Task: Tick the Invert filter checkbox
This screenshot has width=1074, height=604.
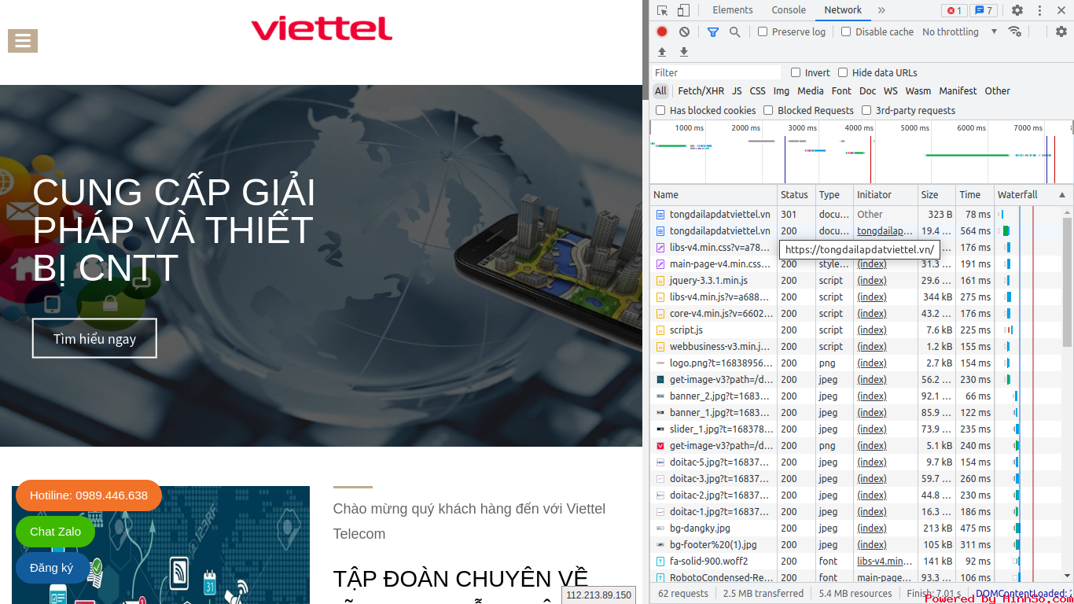Action: [x=796, y=72]
